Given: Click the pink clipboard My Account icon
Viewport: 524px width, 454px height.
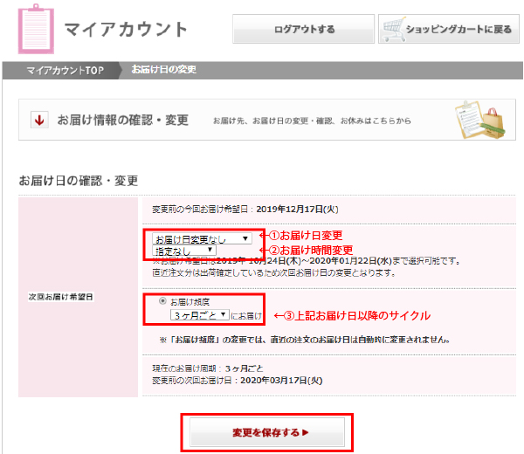Looking at the screenshot, I should [x=36, y=29].
